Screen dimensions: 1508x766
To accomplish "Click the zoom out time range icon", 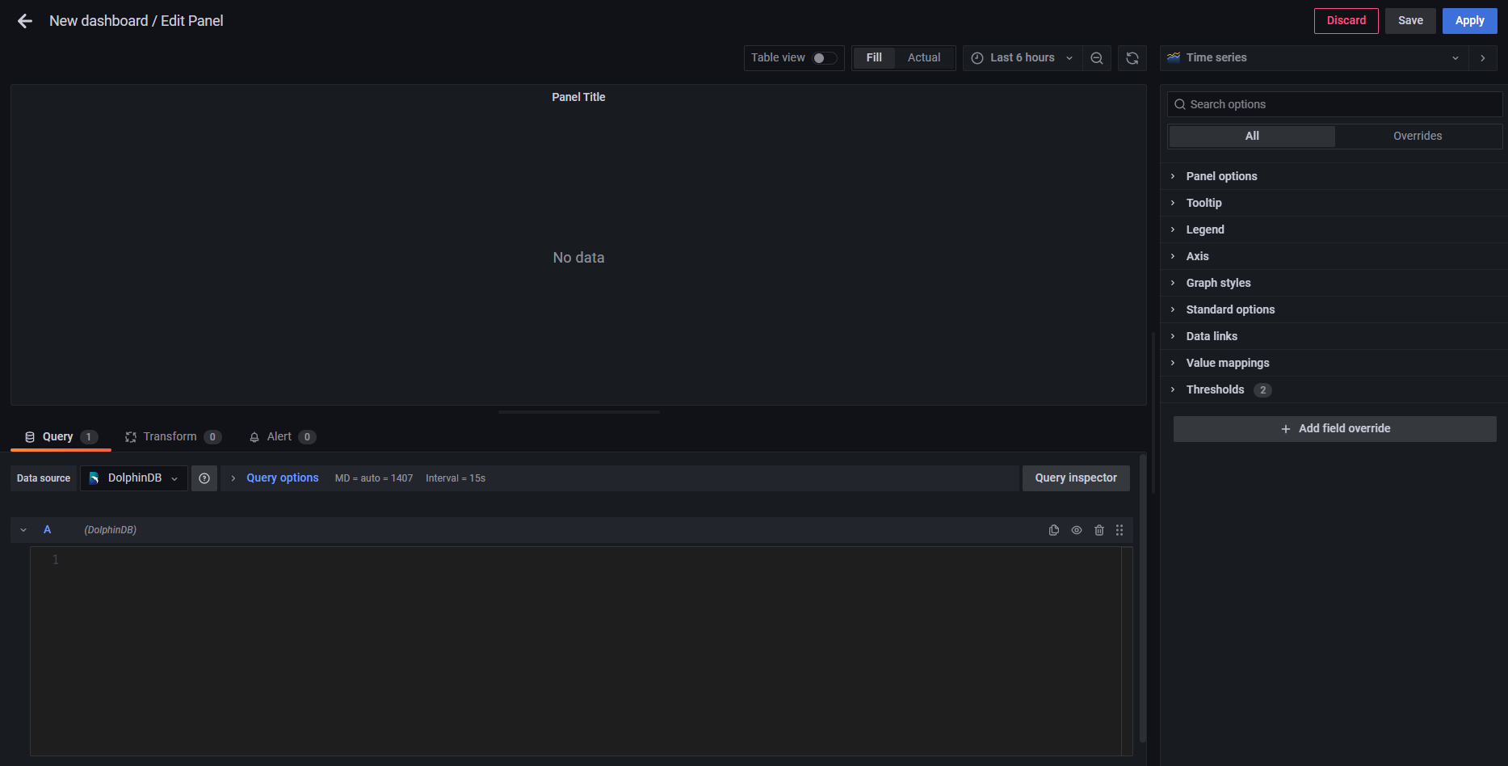I will point(1096,58).
